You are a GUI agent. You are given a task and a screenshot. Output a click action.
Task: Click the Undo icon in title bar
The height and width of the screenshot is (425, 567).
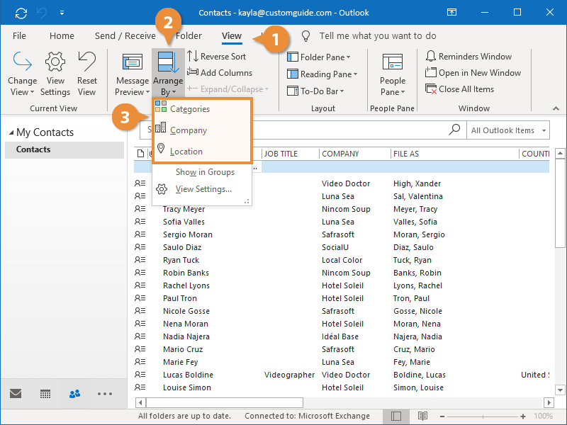[42, 13]
